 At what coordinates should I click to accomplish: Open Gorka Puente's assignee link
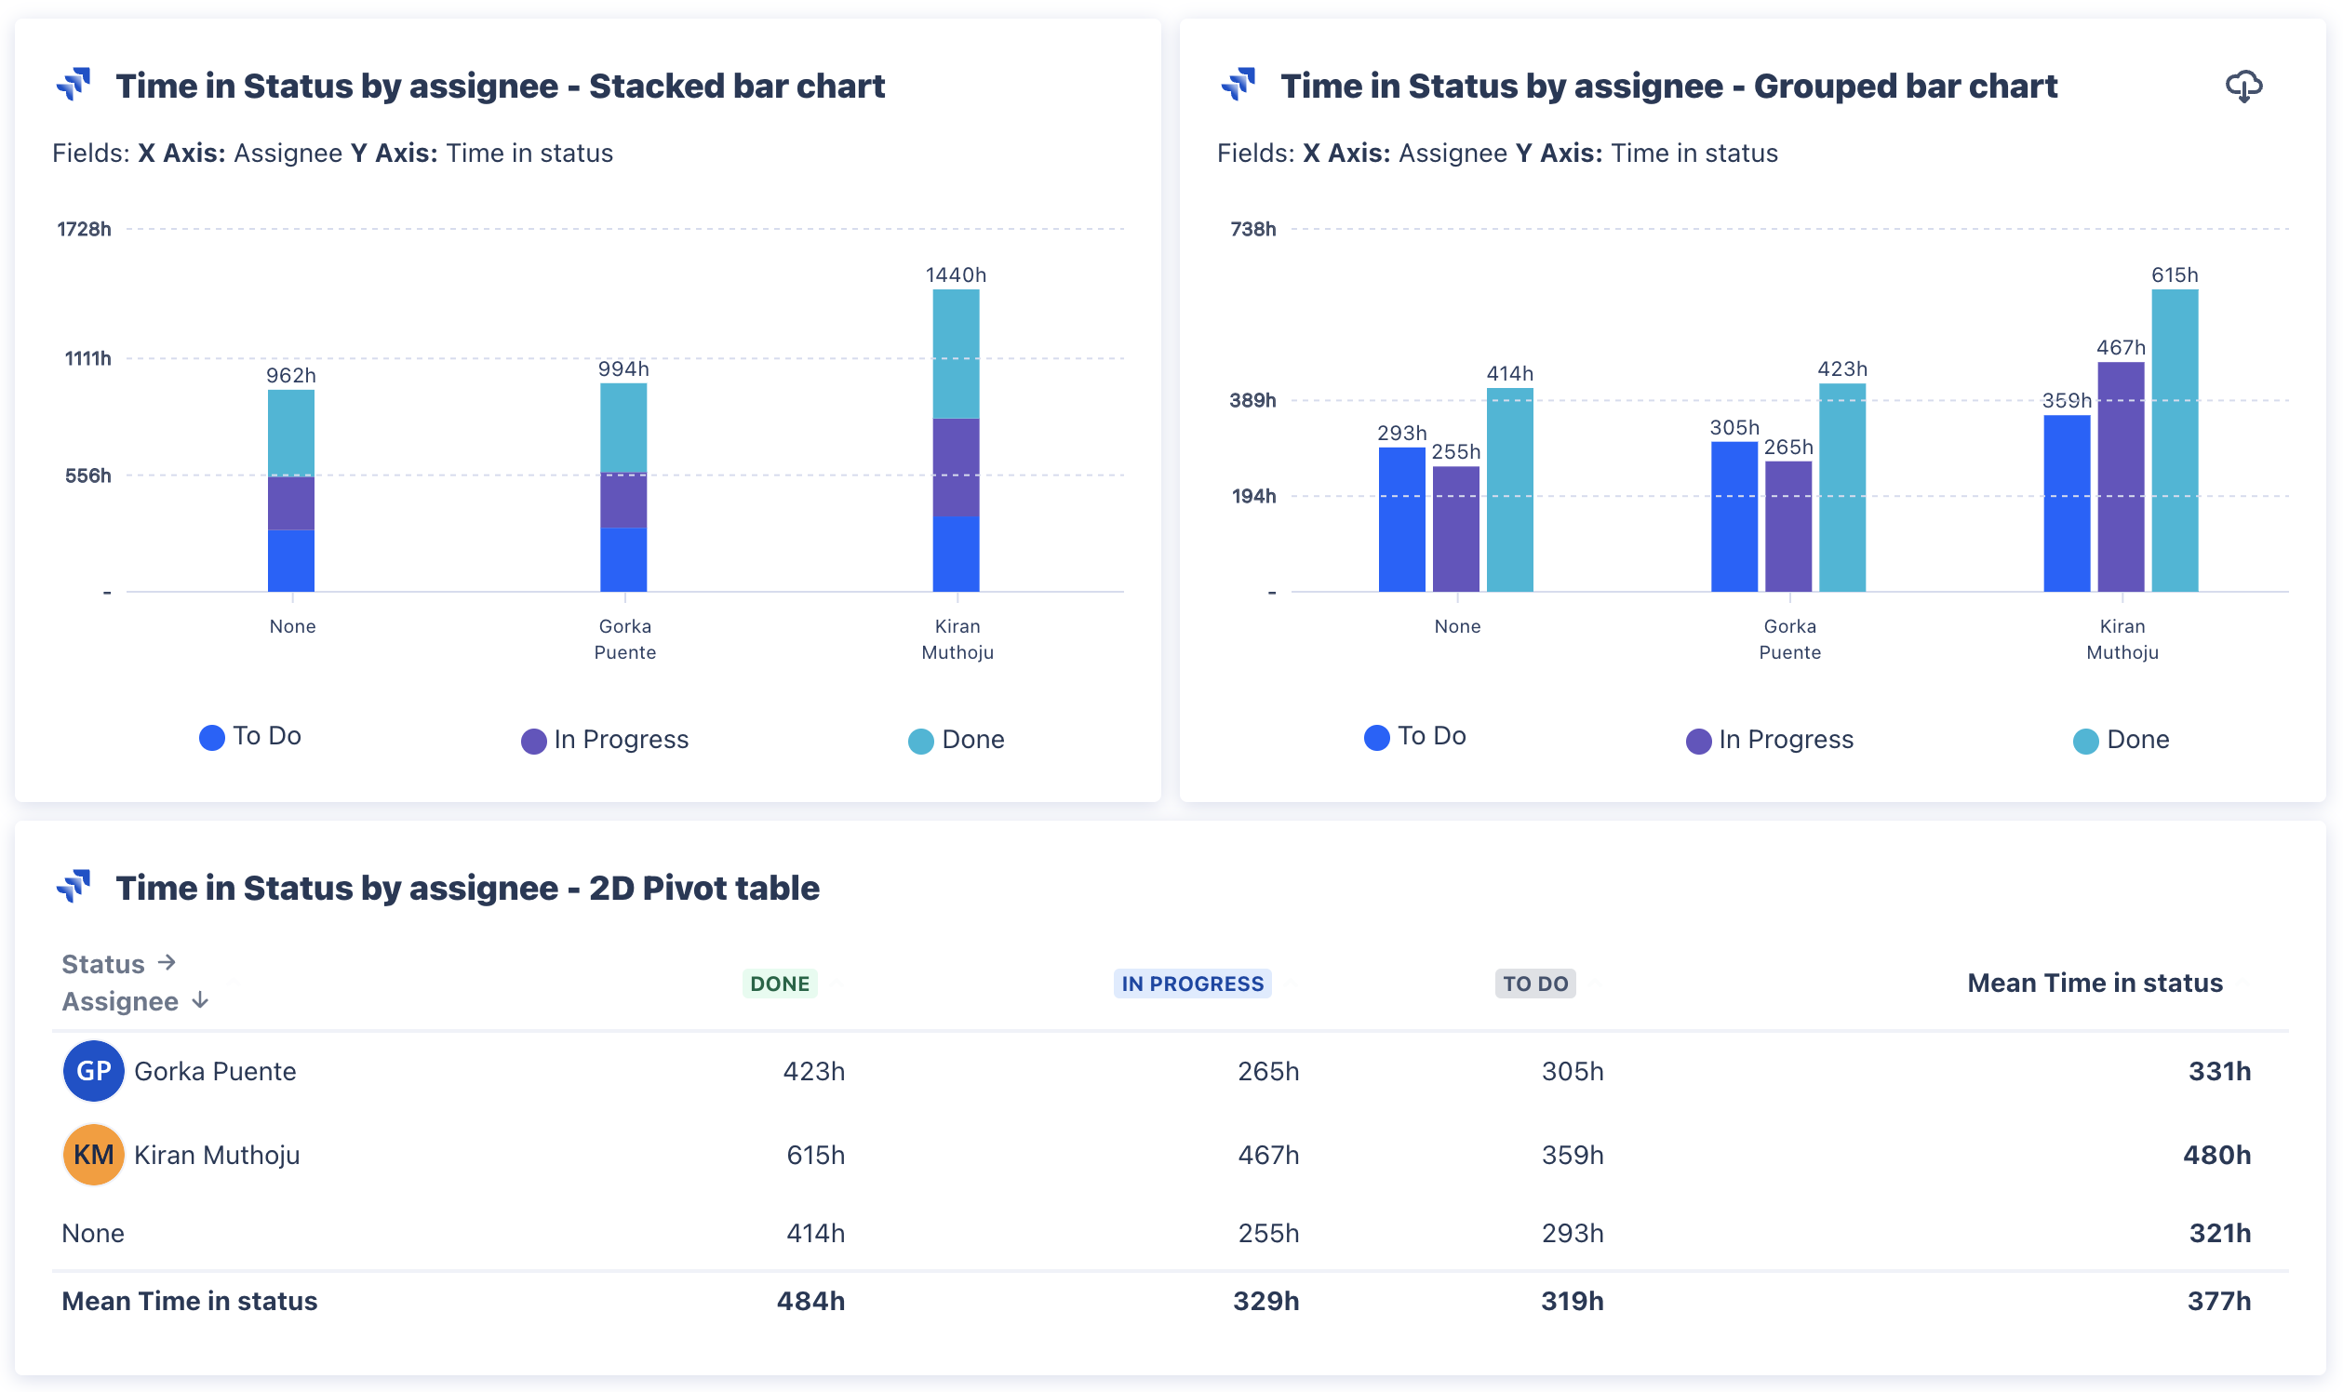(214, 1070)
